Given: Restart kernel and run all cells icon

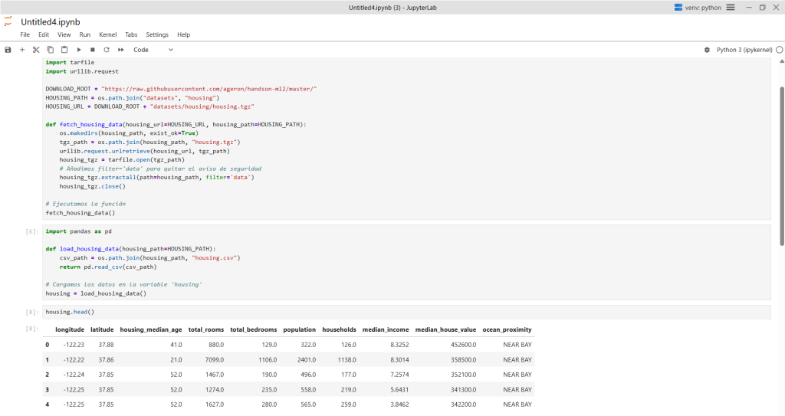Looking at the screenshot, I should click(x=120, y=50).
